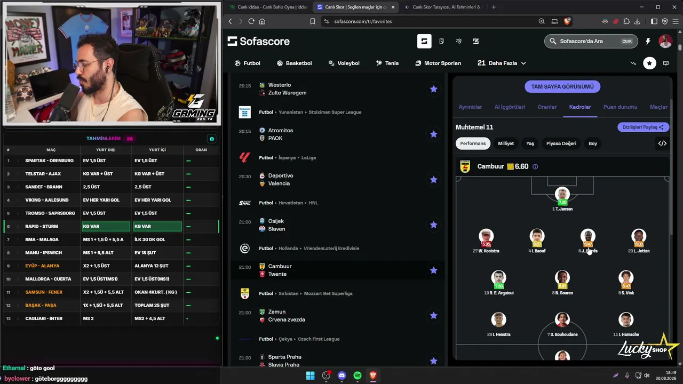Switch to the AI İçgörüleri tab

(x=510, y=107)
